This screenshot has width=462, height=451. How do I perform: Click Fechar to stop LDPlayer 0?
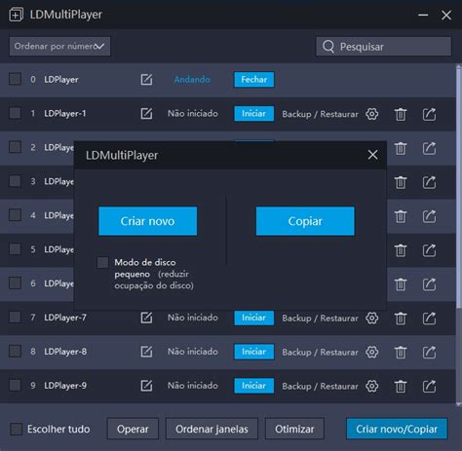[254, 80]
